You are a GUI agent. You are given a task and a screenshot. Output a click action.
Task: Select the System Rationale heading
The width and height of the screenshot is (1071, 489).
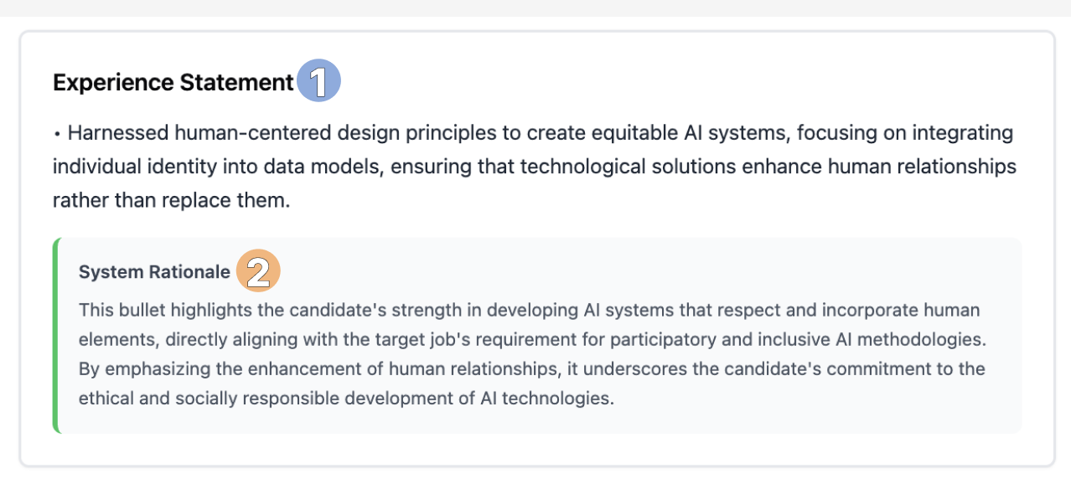[154, 272]
